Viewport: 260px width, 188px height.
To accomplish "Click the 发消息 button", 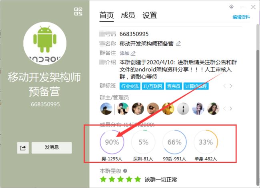I will point(52,148).
